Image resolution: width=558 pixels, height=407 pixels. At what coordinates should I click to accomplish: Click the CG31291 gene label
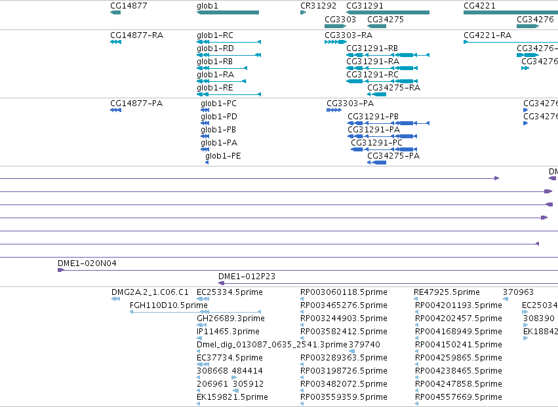pos(365,6)
